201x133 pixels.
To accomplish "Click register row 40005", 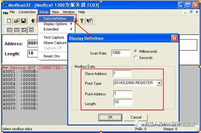I will [20, 88].
